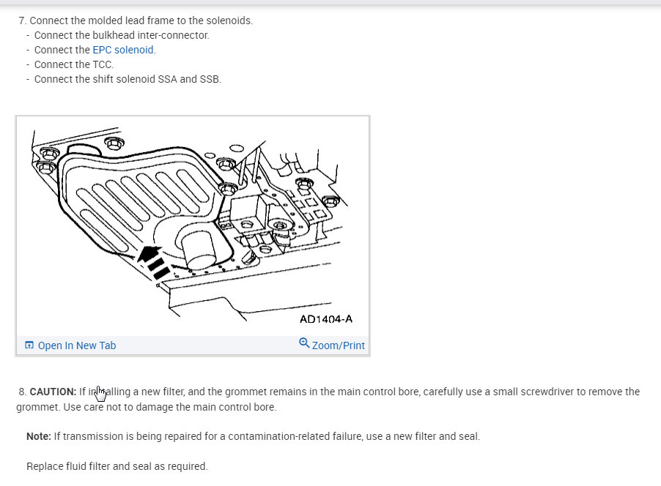Click the top-left bolt in the diagram

click(48, 154)
